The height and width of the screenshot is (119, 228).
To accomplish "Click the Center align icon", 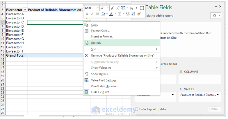I will click(98, 14).
